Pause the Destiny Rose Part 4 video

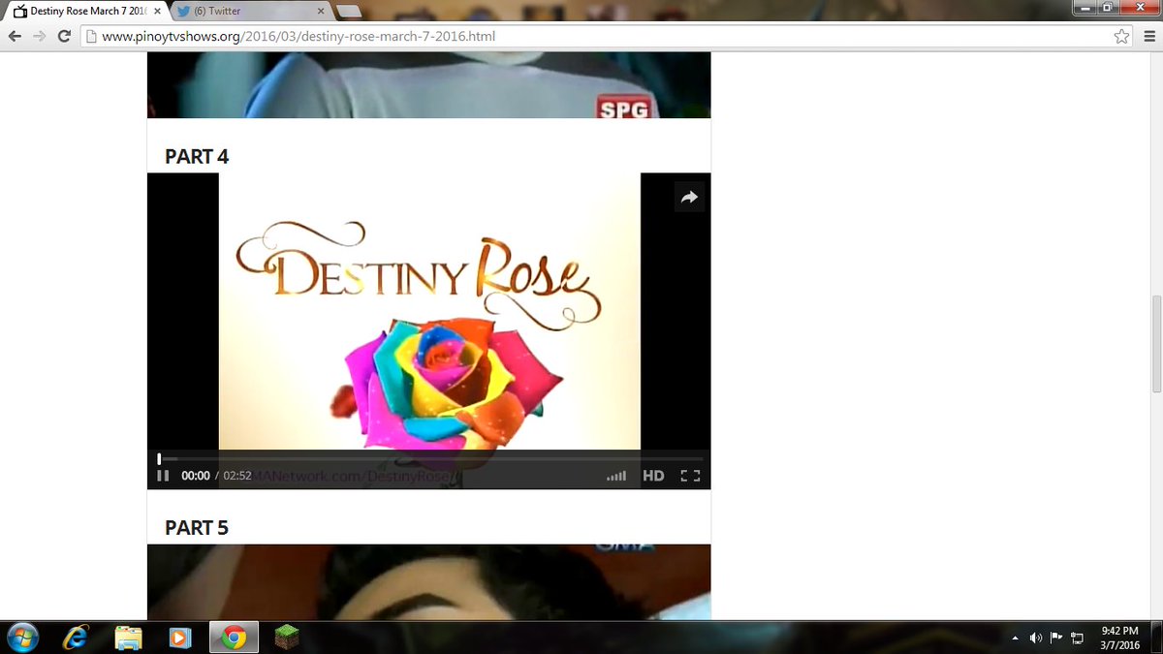163,476
